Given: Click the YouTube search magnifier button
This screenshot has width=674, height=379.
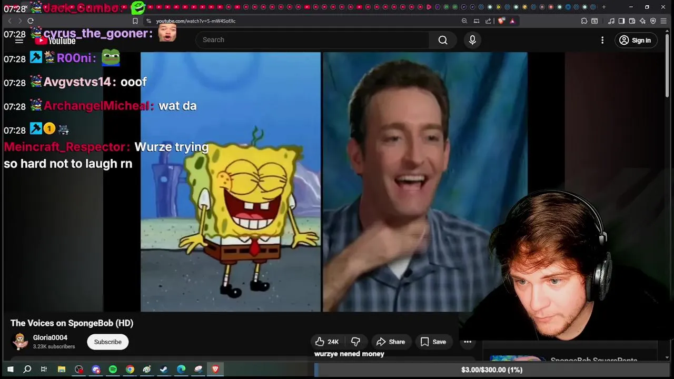Looking at the screenshot, I should coord(443,40).
